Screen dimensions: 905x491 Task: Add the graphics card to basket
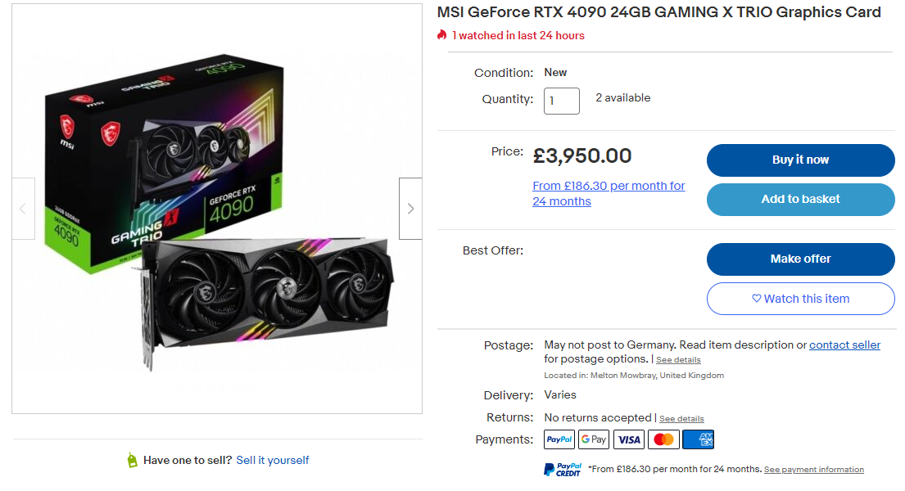click(800, 199)
